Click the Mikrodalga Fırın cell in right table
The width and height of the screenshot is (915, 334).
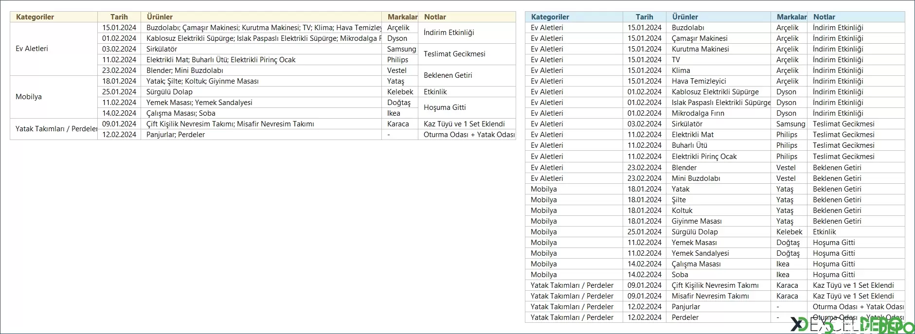click(x=718, y=113)
